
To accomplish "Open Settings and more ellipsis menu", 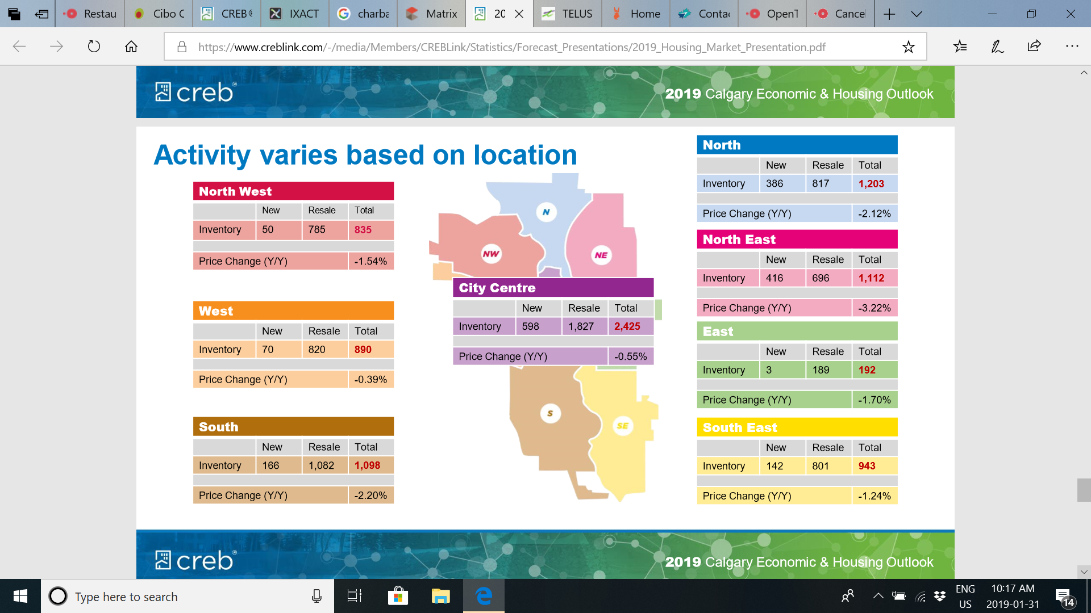I will 1072,47.
